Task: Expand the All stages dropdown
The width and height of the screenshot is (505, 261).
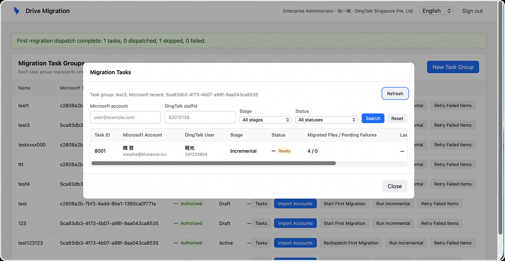Action: pos(265,120)
